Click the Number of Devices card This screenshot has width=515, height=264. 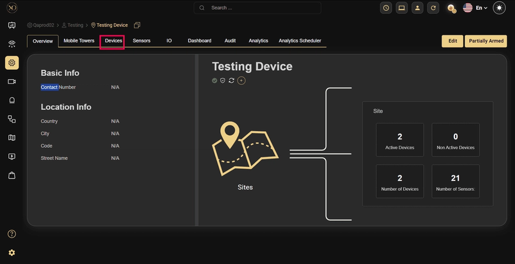tap(400, 181)
